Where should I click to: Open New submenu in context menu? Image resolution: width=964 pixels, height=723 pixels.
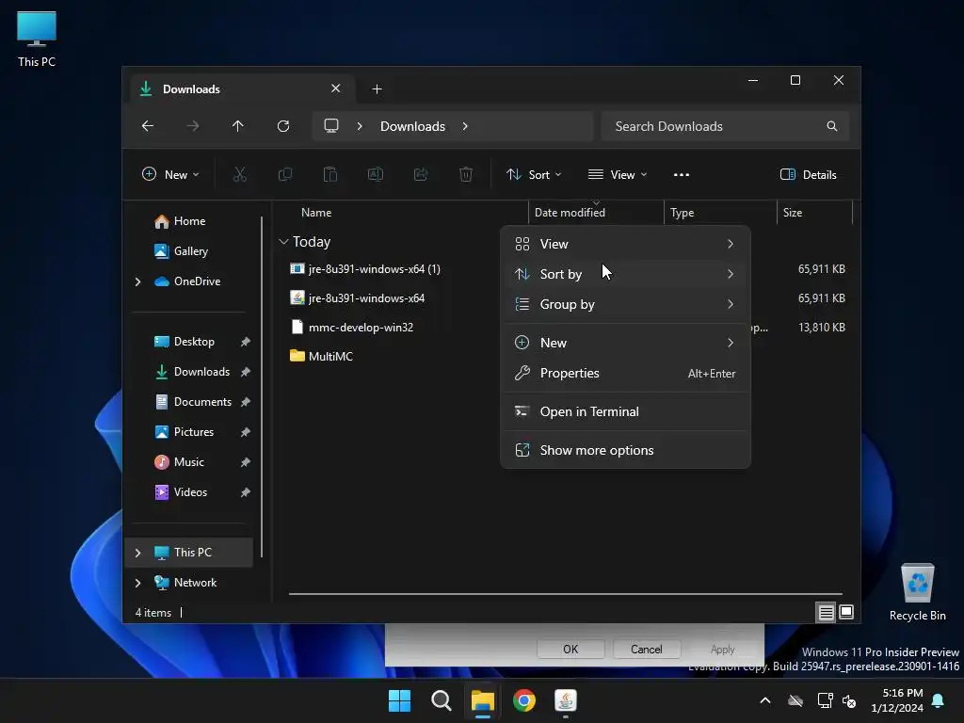point(625,343)
